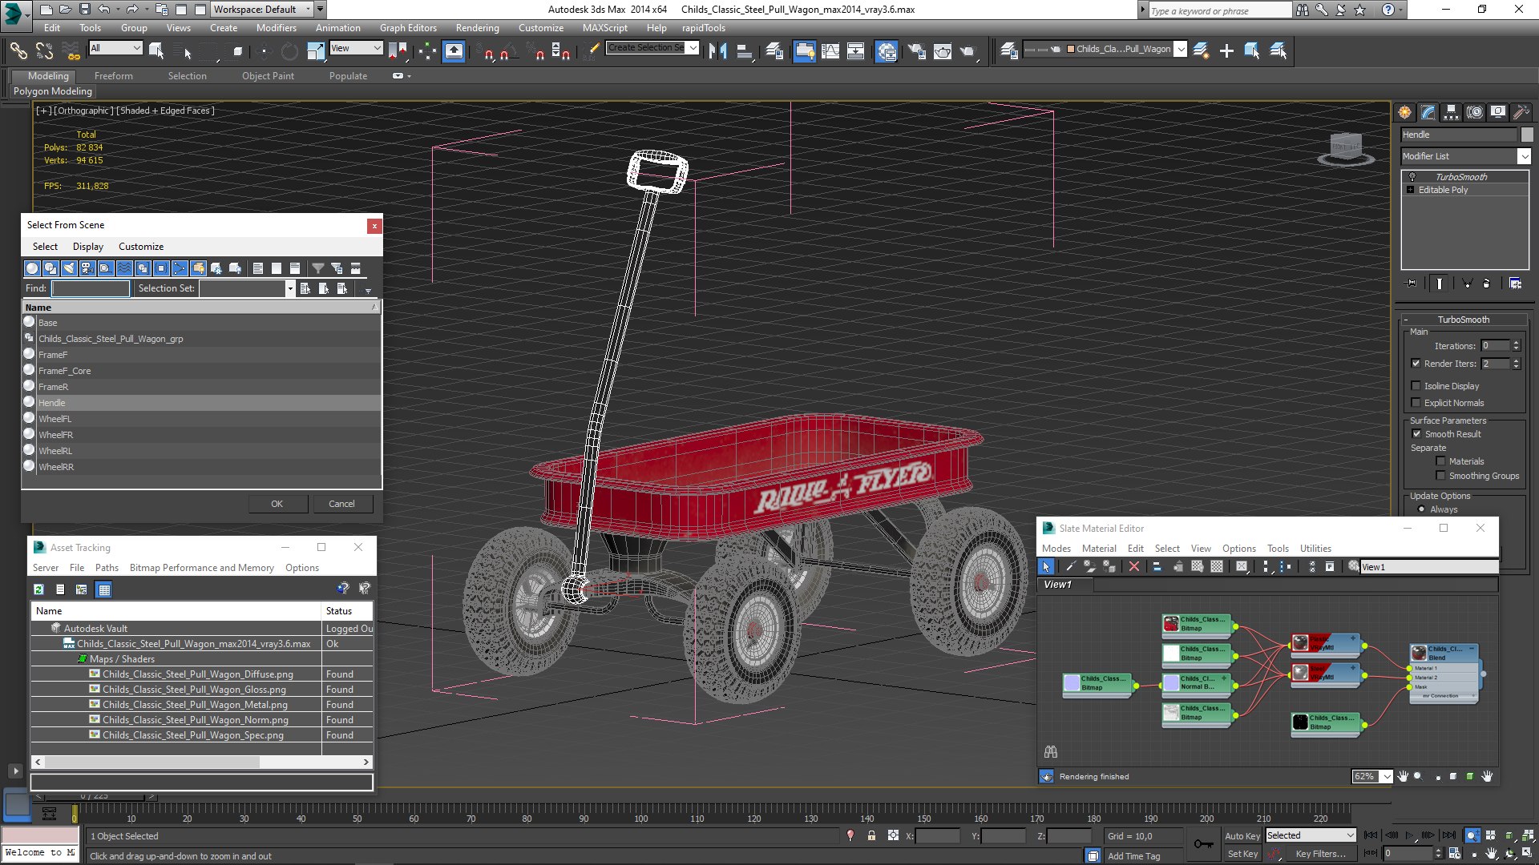Click the Auto Key button
Image resolution: width=1539 pixels, height=865 pixels.
(x=1242, y=836)
